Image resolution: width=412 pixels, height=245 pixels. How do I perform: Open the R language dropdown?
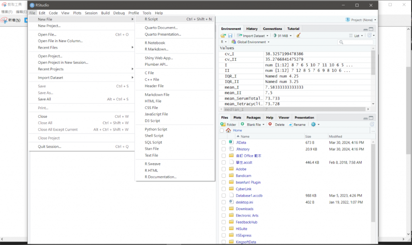[224, 42]
